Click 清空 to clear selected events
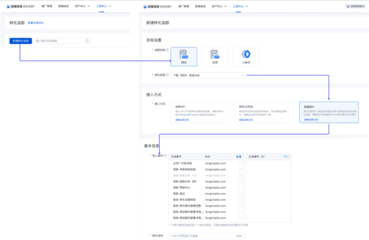The height and width of the screenshot is (240, 369). [286, 156]
